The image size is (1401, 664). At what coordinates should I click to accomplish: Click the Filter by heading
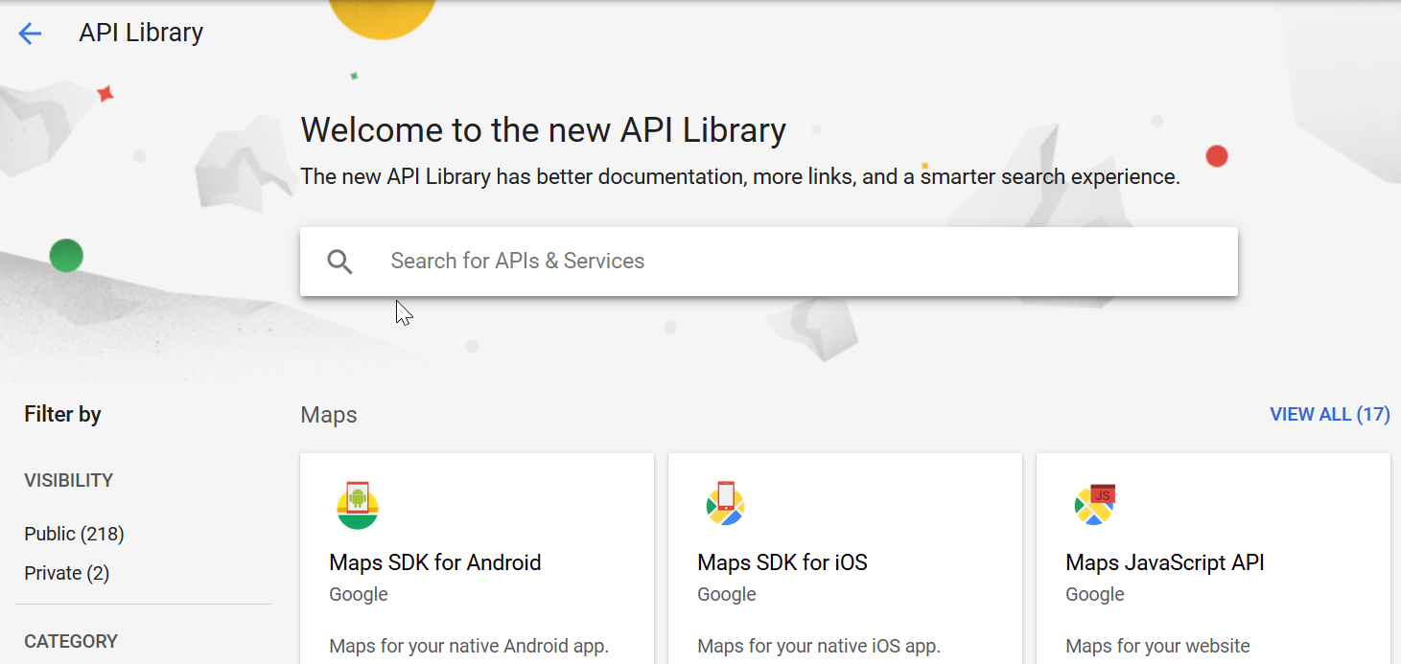[62, 414]
